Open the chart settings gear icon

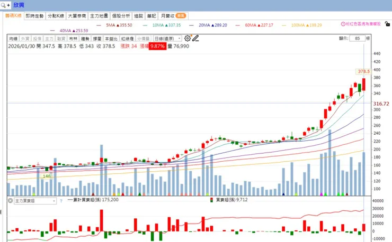click(187, 38)
